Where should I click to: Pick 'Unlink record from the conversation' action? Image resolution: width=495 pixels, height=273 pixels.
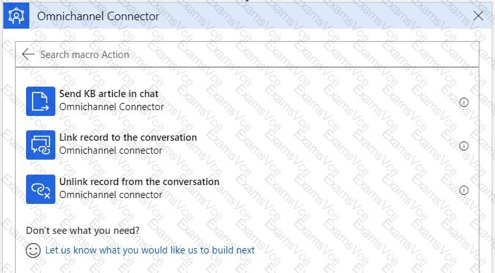point(139,182)
